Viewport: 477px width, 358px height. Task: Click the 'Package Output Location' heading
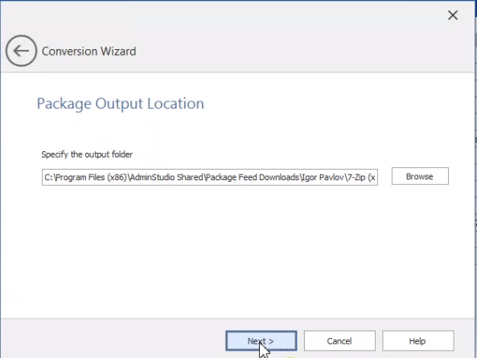pos(121,104)
